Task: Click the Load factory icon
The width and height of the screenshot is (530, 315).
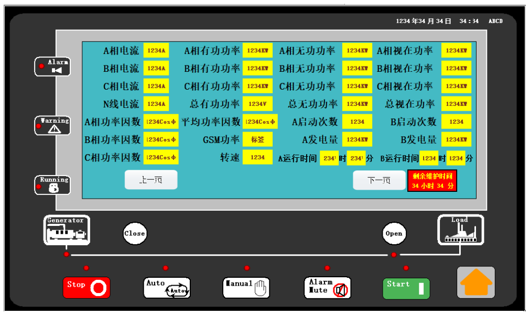Action: coord(460,230)
